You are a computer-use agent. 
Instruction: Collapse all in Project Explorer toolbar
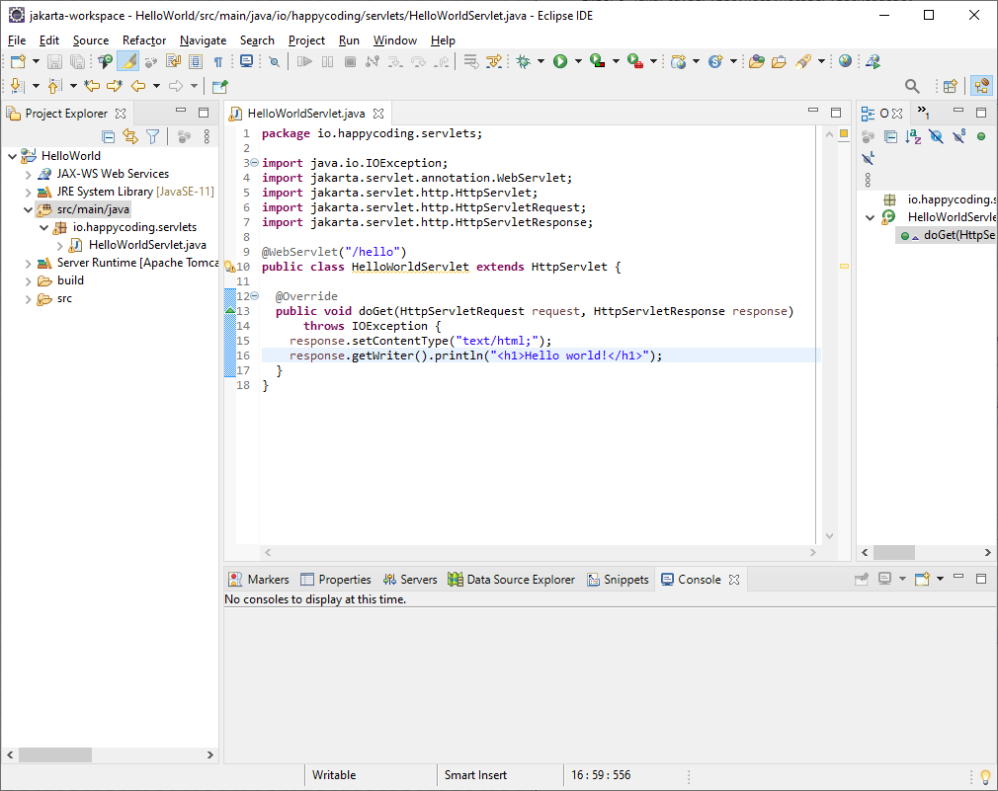(109, 136)
